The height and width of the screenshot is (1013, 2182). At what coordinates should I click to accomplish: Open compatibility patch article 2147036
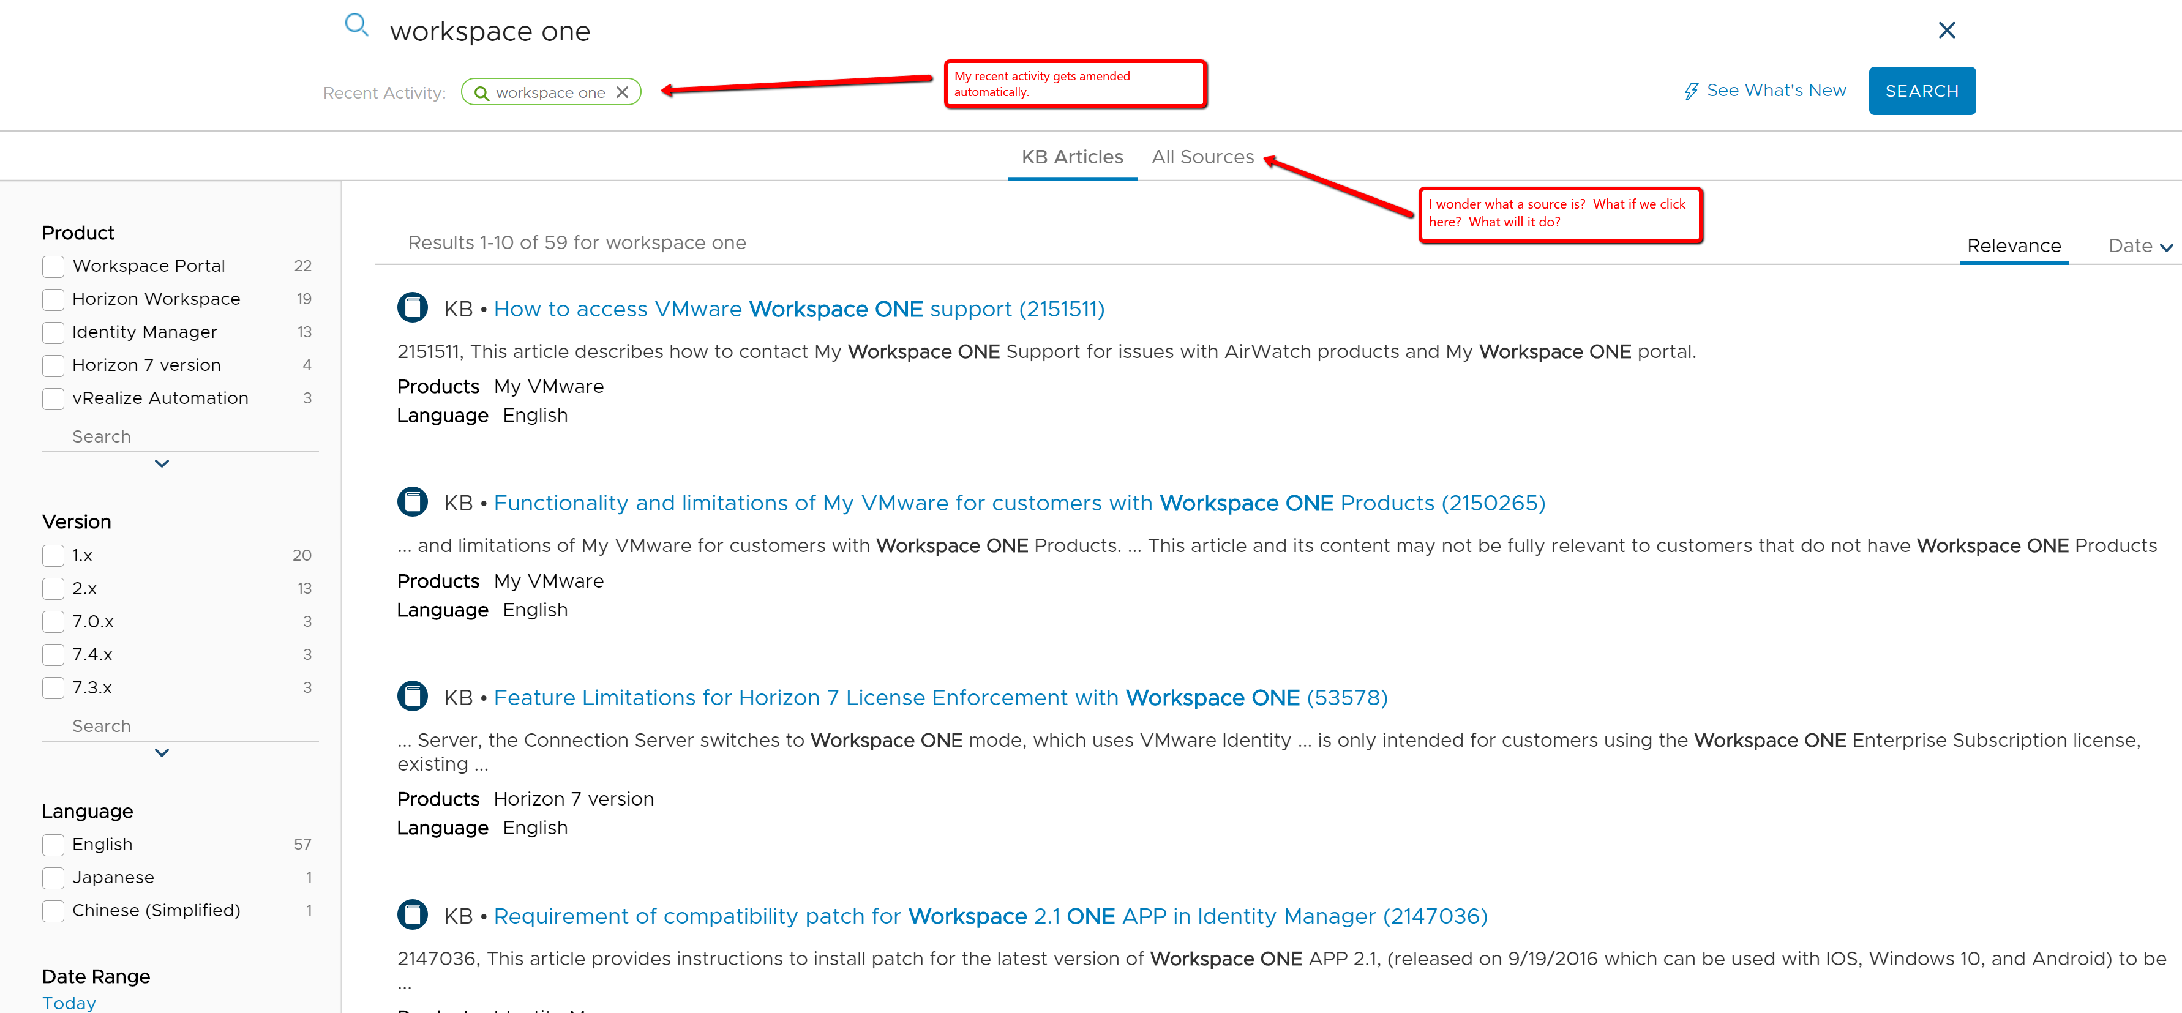coord(990,916)
